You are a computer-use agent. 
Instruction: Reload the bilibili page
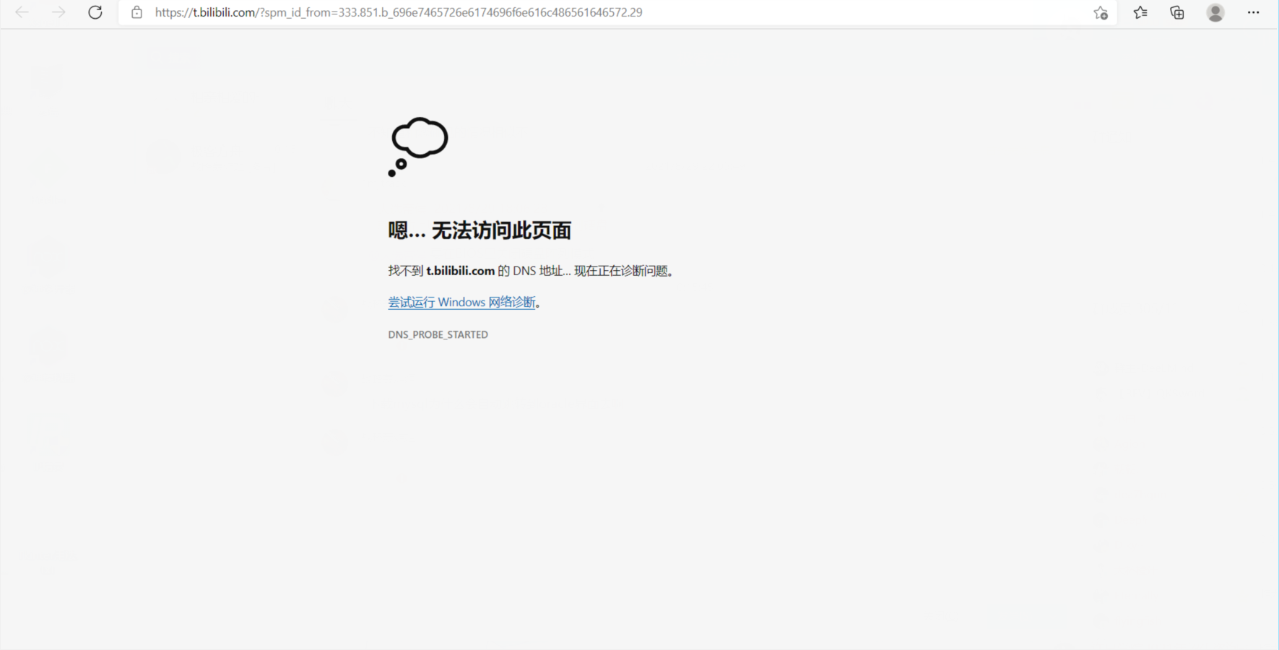(95, 12)
